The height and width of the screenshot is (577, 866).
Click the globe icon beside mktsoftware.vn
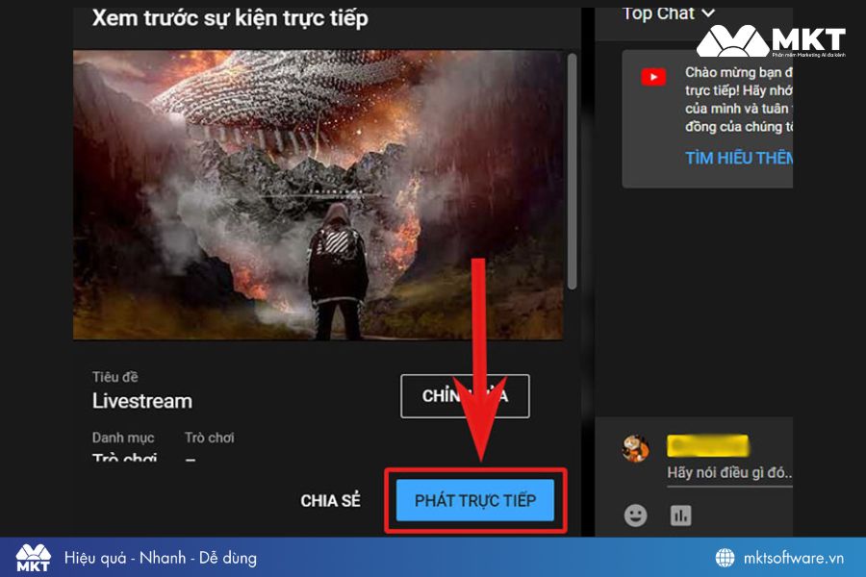pyautogui.click(x=726, y=558)
